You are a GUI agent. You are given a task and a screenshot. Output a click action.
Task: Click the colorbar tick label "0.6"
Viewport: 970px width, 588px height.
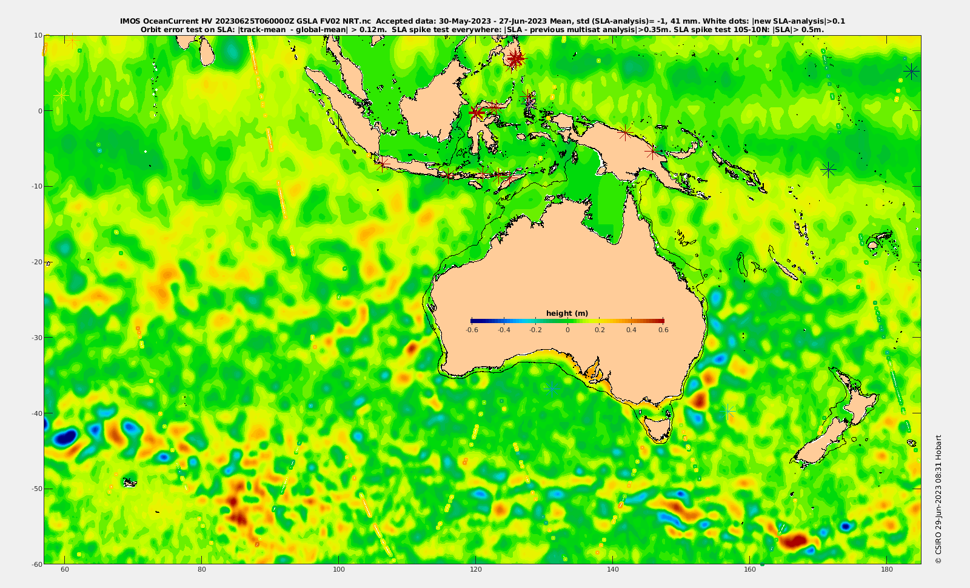[663, 330]
